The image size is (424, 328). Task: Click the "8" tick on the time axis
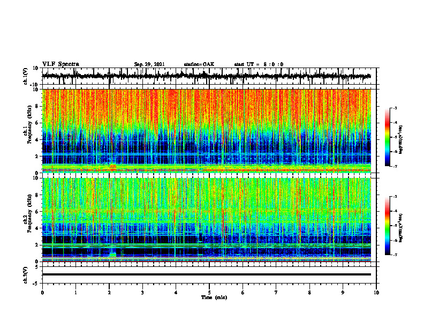[x=309, y=293]
